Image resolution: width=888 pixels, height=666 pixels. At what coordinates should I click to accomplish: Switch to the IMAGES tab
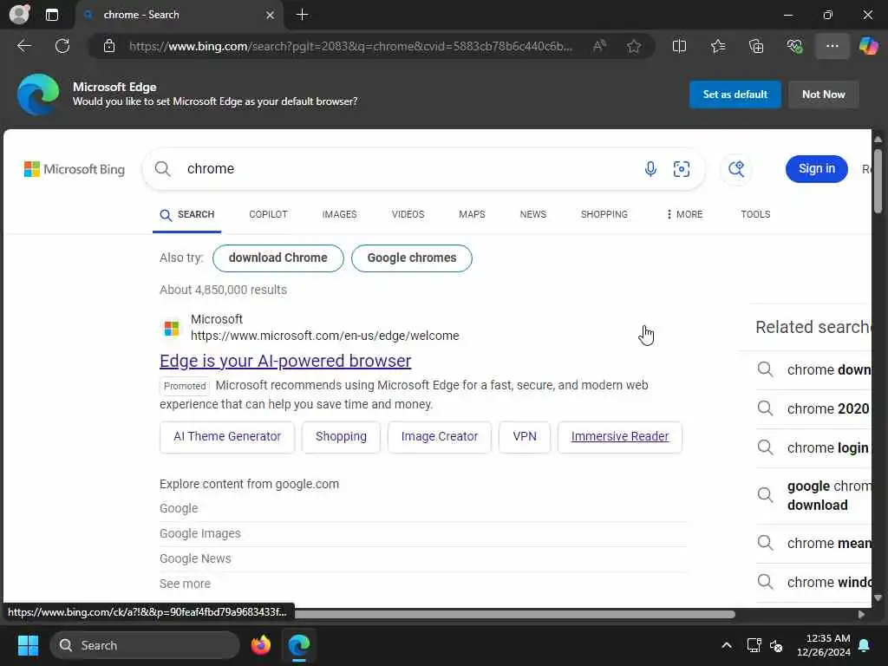tap(339, 215)
